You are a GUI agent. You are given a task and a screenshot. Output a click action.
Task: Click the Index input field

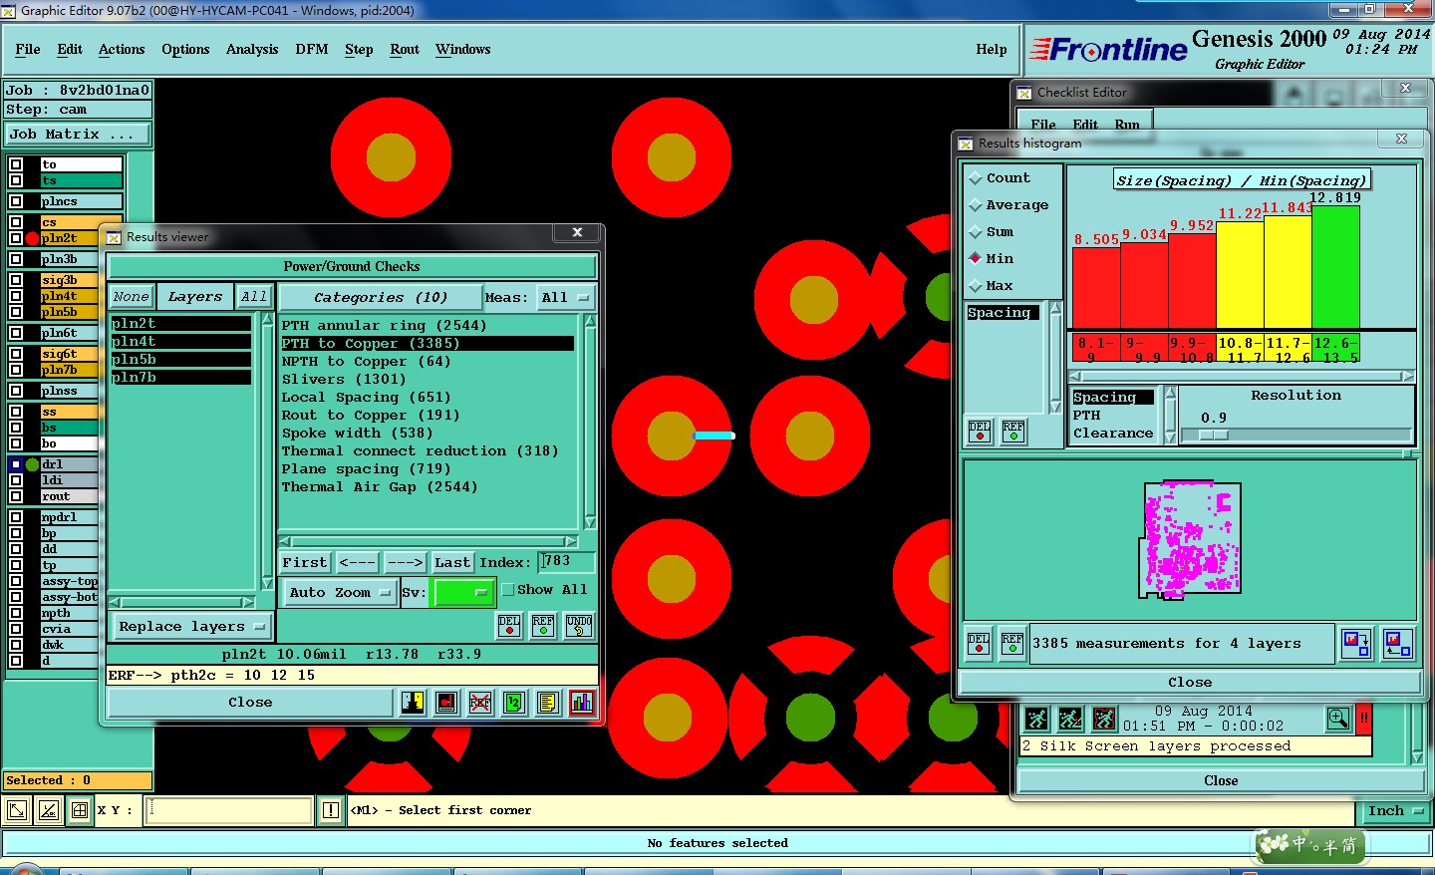[x=567, y=562]
